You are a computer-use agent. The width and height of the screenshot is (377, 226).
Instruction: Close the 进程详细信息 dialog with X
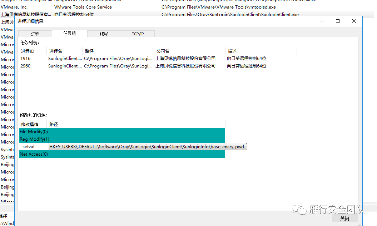pyautogui.click(x=354, y=21)
